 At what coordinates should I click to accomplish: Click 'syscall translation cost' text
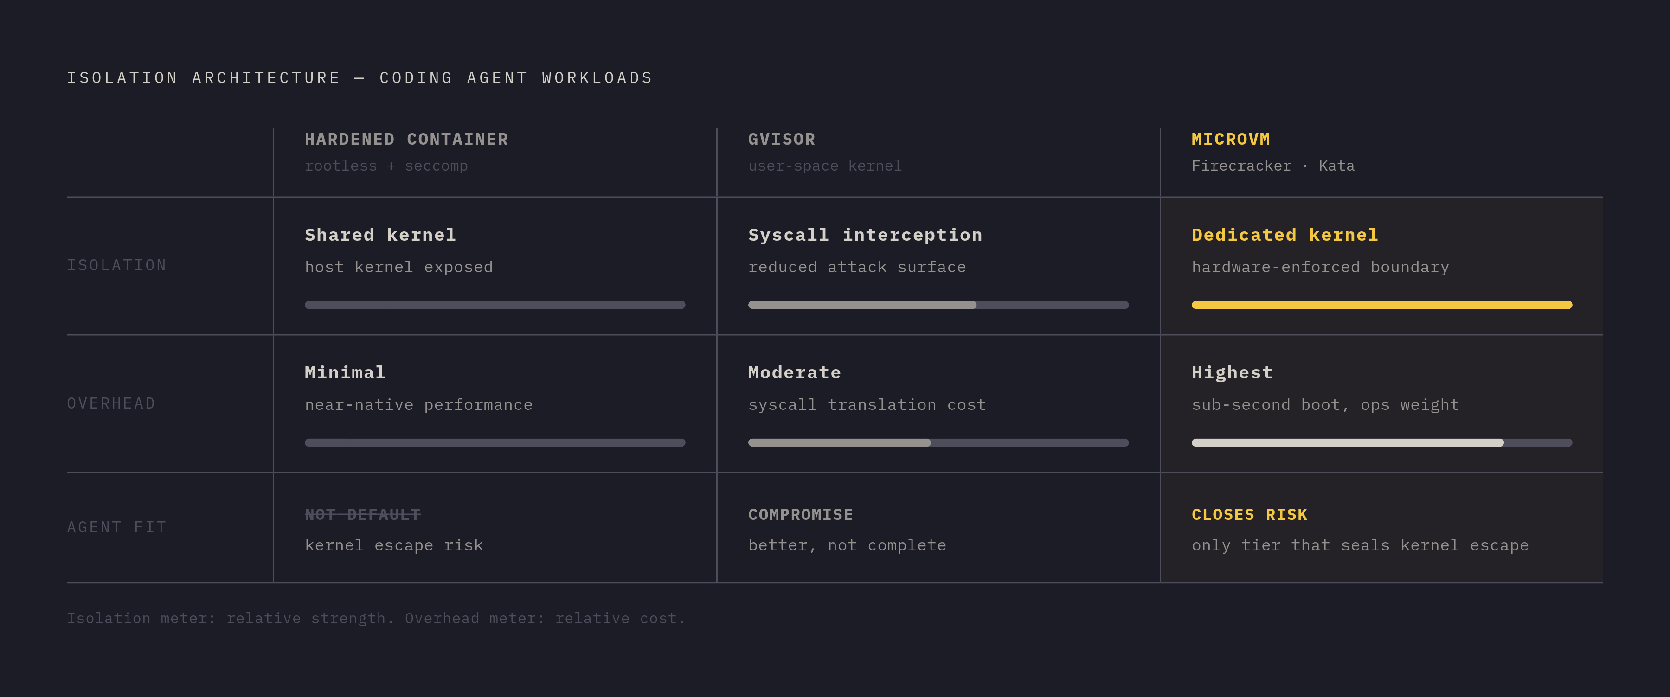click(x=867, y=404)
